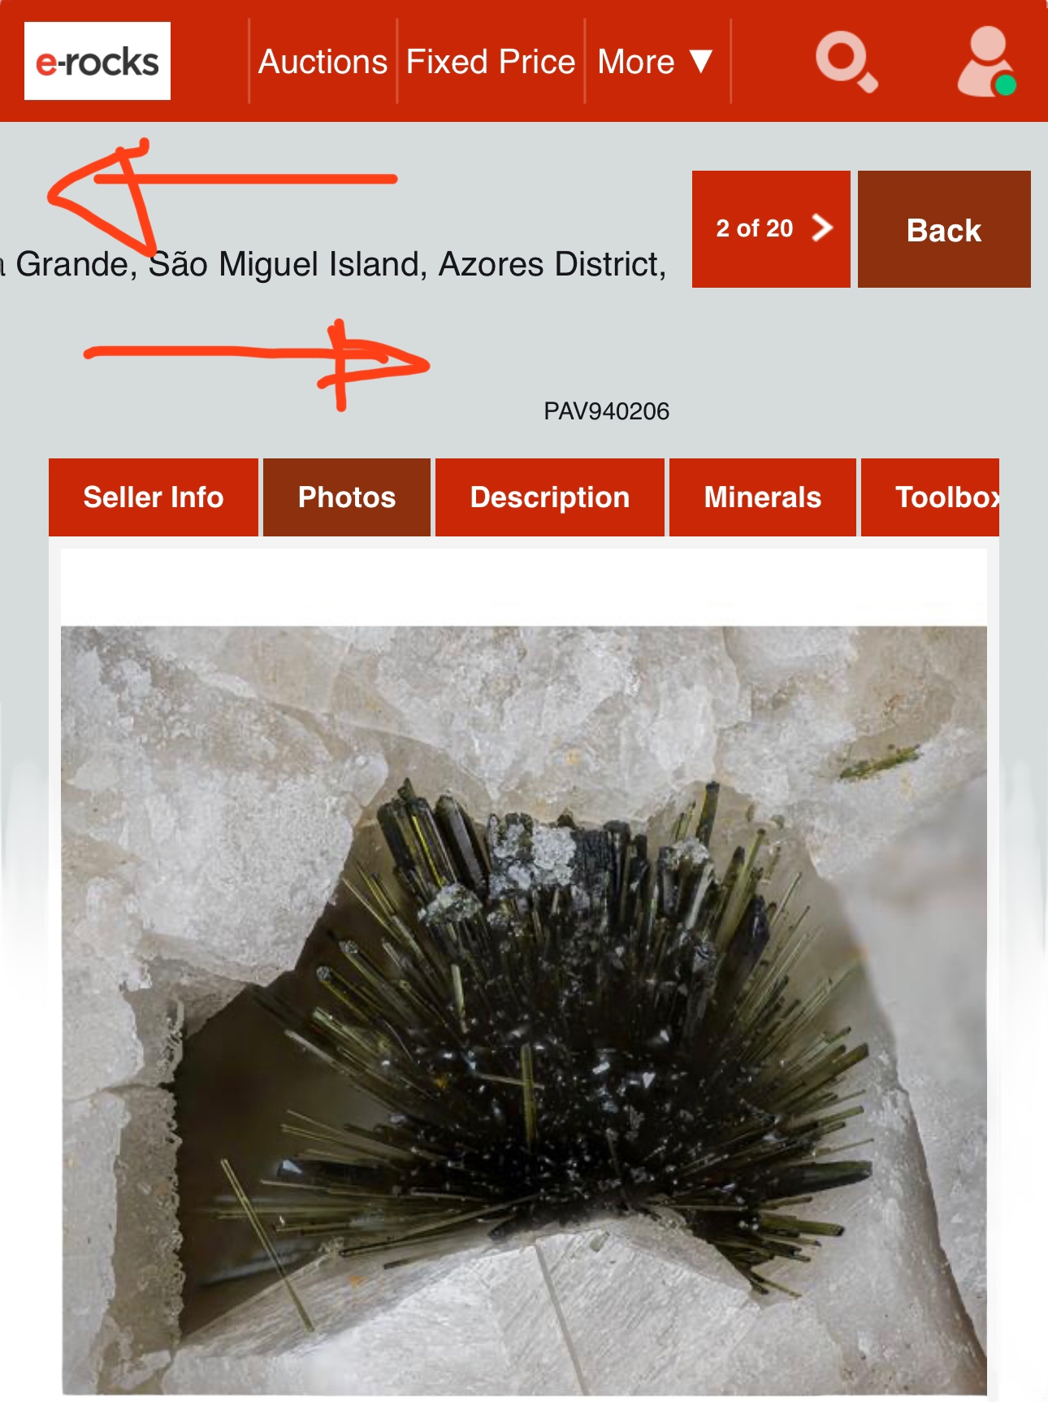Expand the More dropdown menu
Image resolution: width=1048 pixels, height=1402 pixels.
click(x=656, y=62)
